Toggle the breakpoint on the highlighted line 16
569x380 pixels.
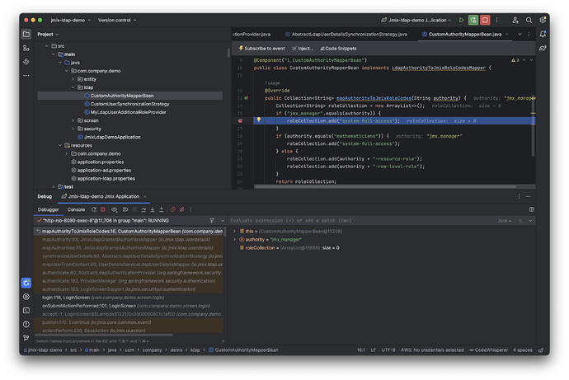[x=240, y=120]
